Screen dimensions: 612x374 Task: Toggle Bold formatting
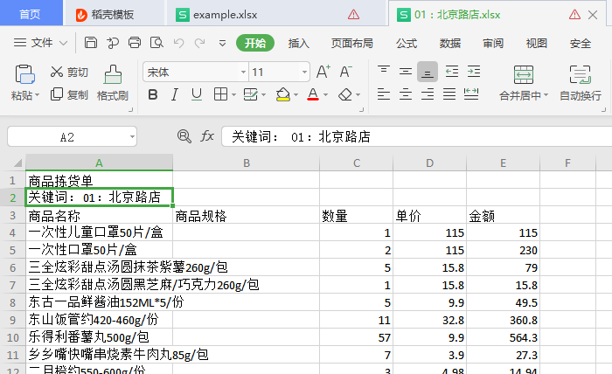coord(153,94)
